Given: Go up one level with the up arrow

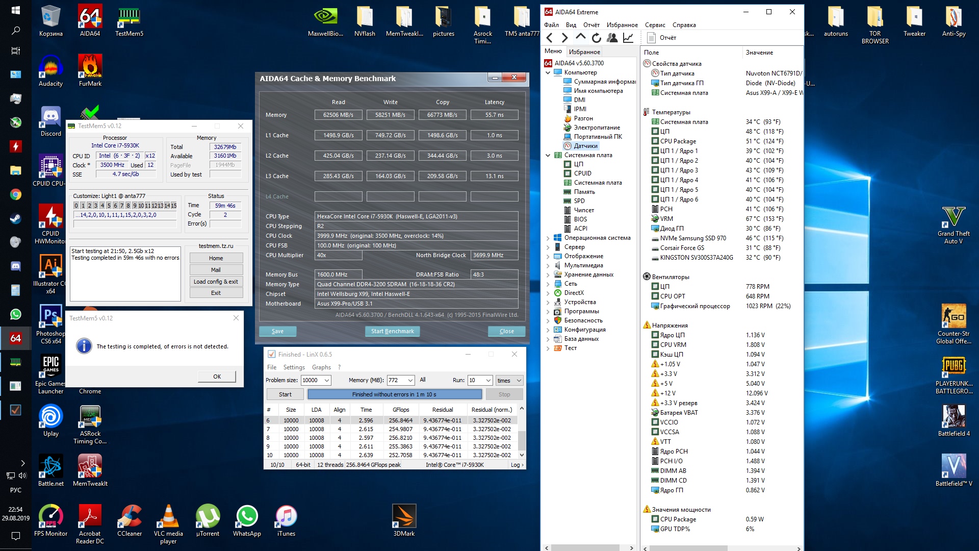Looking at the screenshot, I should [x=580, y=37].
